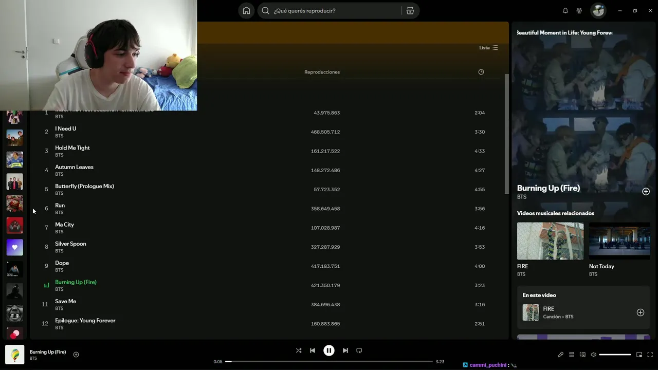Open the browse icon in search bar

coord(410,10)
